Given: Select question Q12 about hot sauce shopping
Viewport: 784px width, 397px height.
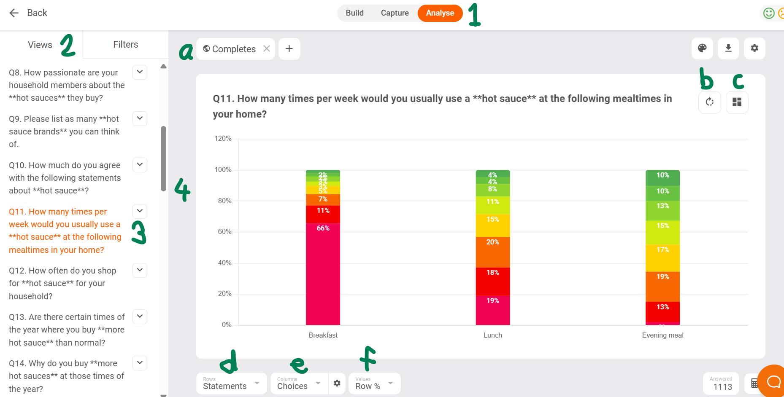Looking at the screenshot, I should click(62, 283).
